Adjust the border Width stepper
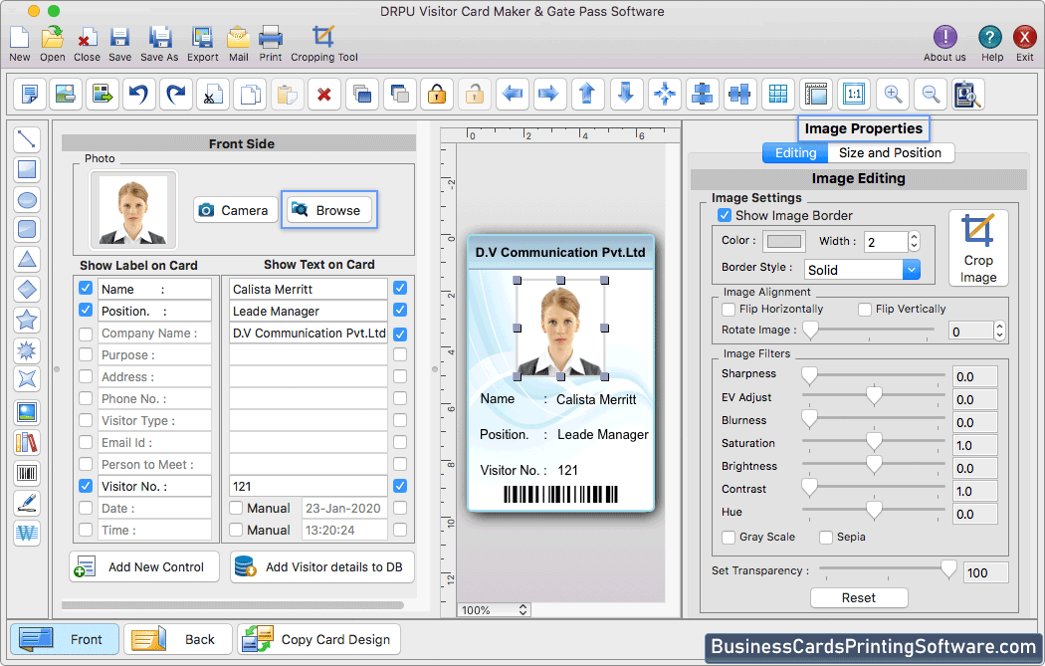 (x=915, y=241)
